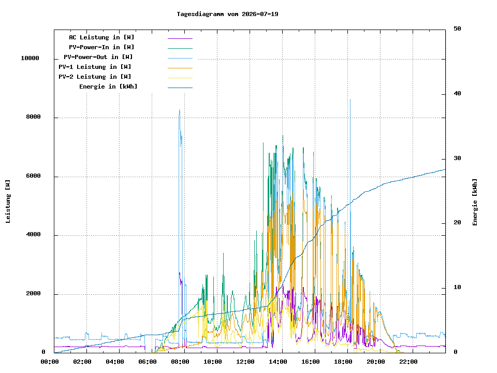The image size is (497, 373).
Task: Click the yellow PV-2 Leistung legend line
Action: tap(180, 78)
